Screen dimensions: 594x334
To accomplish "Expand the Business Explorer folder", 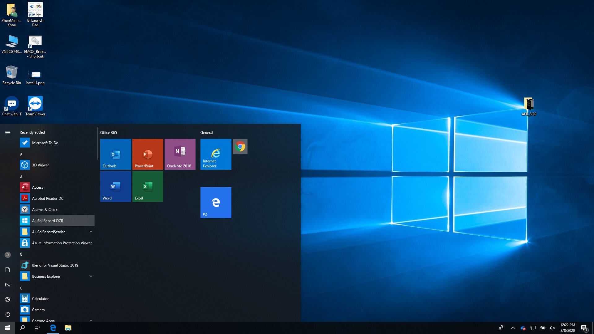I will (57, 276).
